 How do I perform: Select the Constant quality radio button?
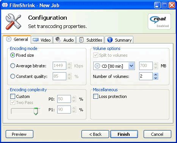click(13, 76)
